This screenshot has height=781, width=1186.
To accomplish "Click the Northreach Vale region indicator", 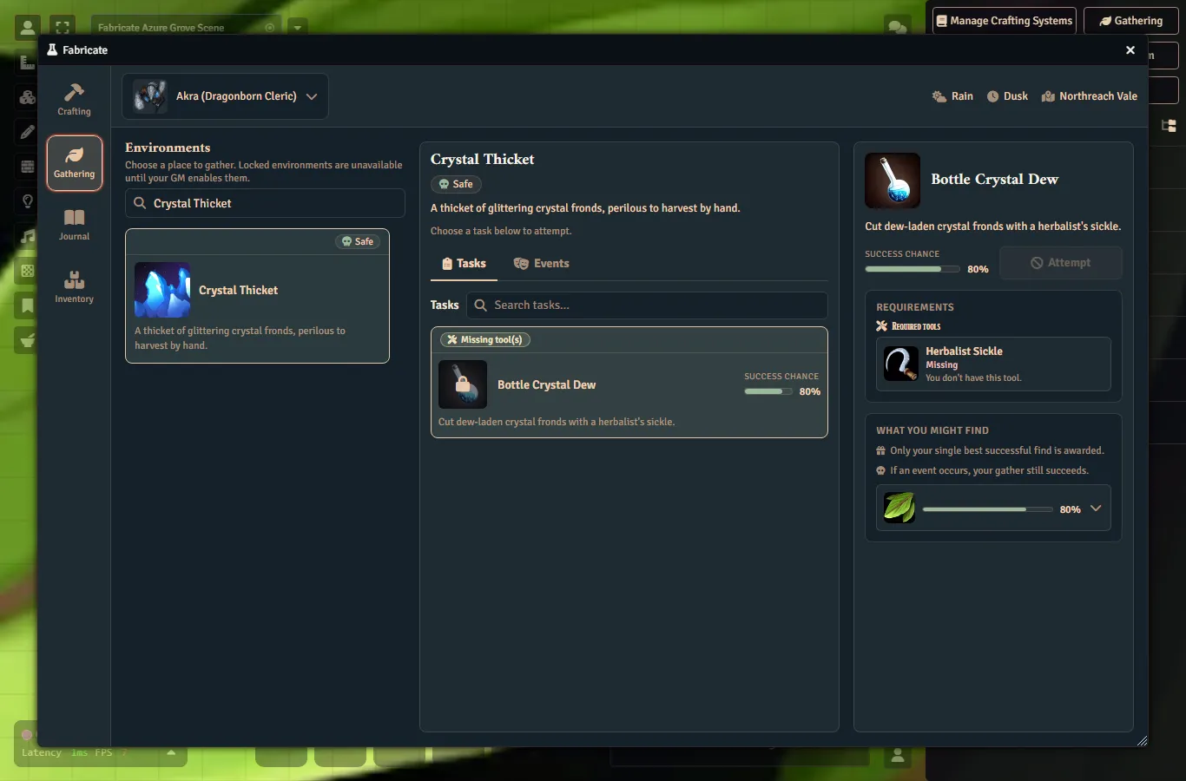I will (x=1090, y=96).
